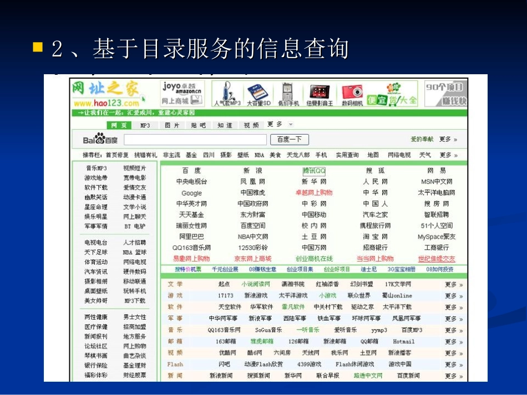The width and height of the screenshot is (527, 395).
Task: Click into the Baidu search box
Action: click(195, 140)
